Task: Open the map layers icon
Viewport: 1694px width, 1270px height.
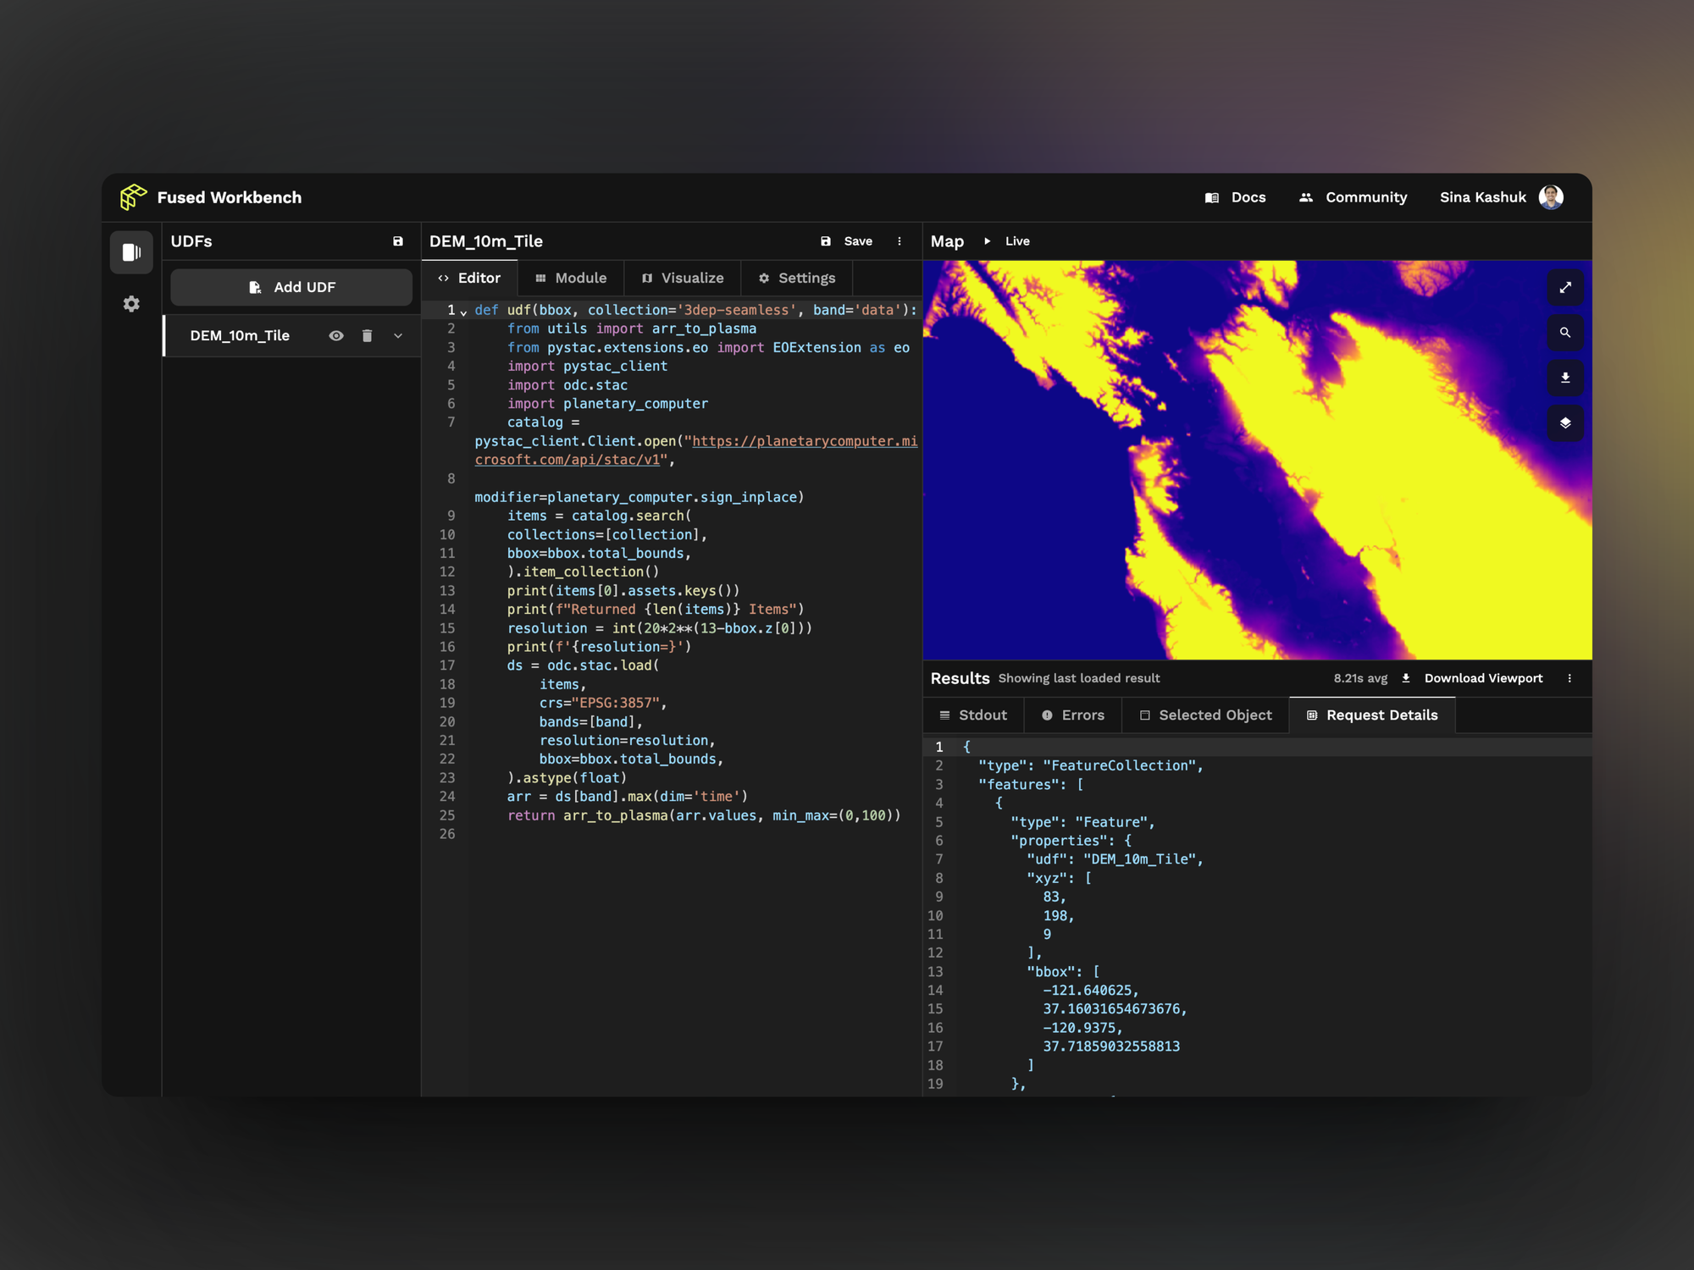Action: 1565,422
